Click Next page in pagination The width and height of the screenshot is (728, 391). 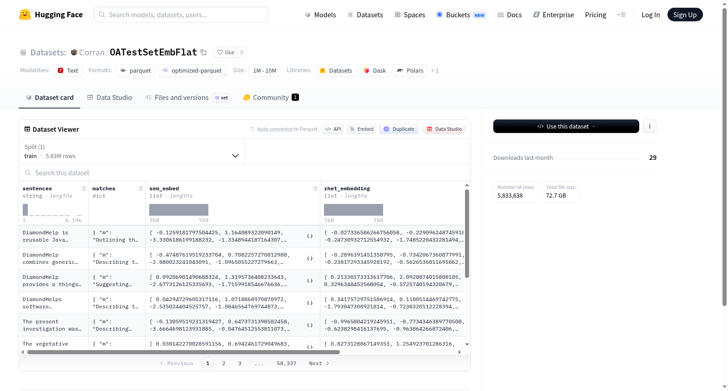319,363
